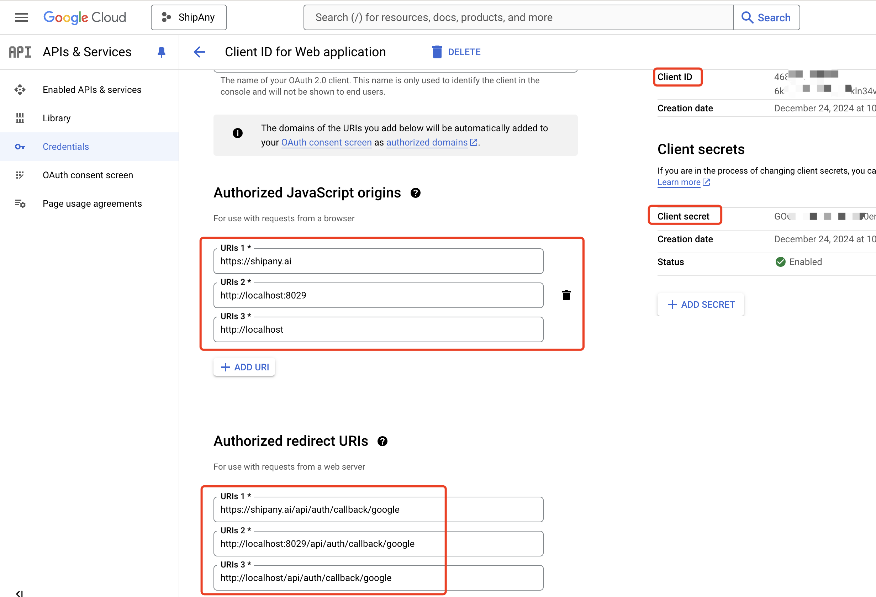Click the Client ID label
Screen dimensions: 876x597
pyautogui.click(x=675, y=77)
